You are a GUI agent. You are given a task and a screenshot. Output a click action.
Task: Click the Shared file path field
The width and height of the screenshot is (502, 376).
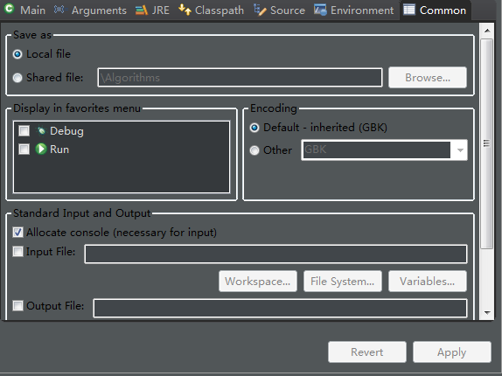tap(241, 78)
